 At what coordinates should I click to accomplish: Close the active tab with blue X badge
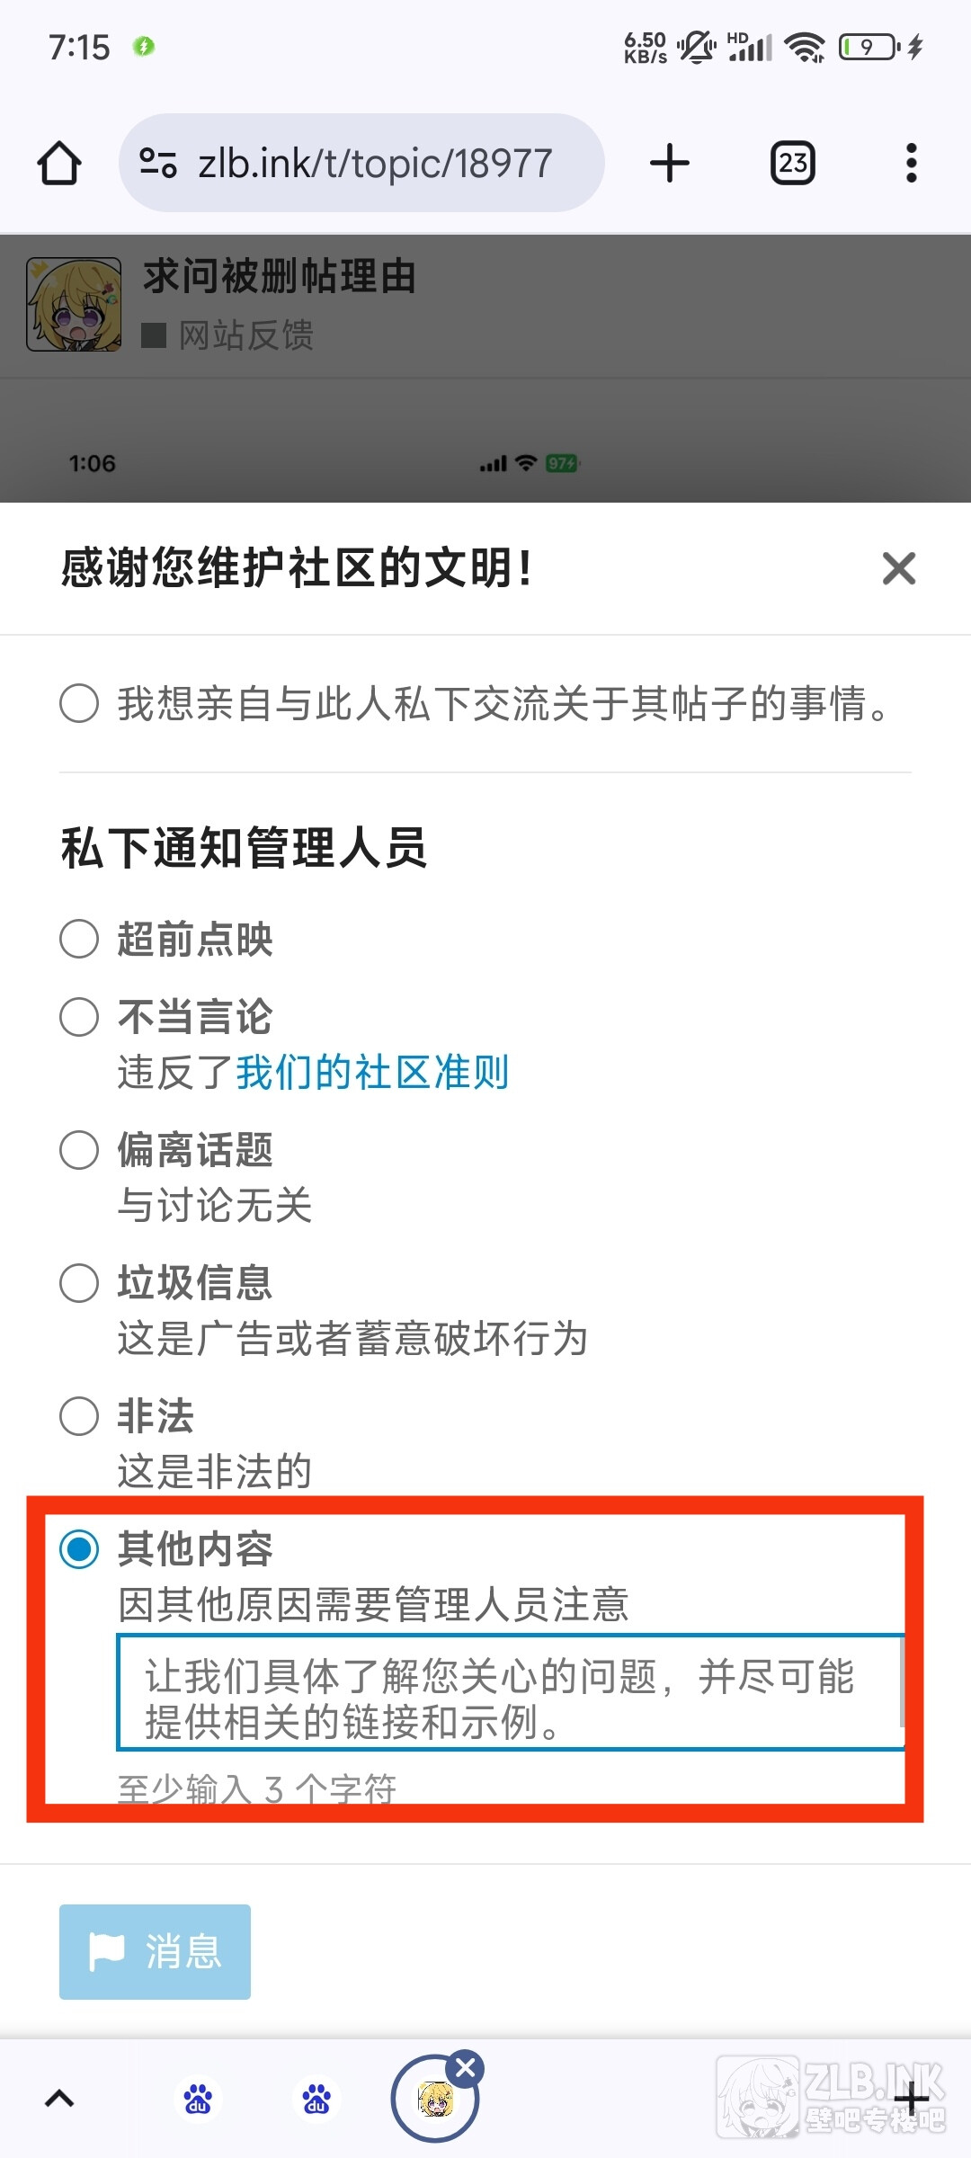click(x=466, y=2068)
